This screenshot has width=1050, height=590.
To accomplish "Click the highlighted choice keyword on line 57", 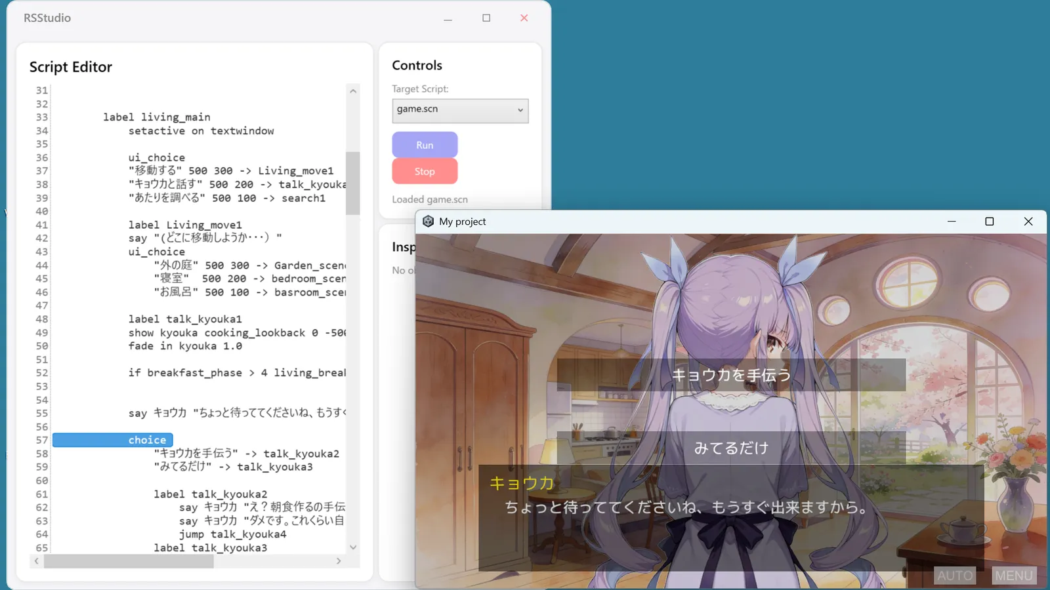I will [147, 440].
